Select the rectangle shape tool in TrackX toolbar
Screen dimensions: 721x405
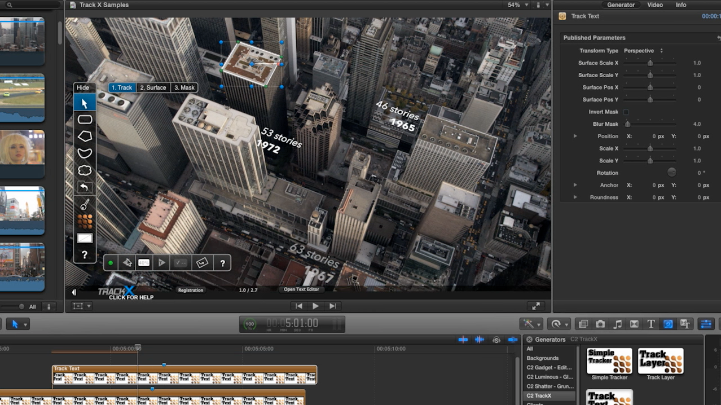pos(85,120)
